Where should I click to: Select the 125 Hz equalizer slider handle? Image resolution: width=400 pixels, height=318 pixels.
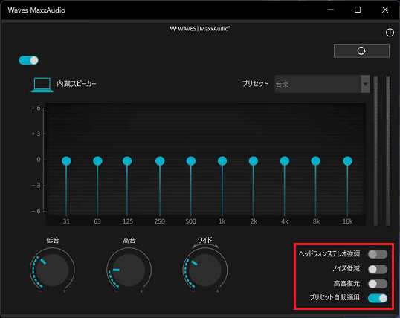[x=127, y=161]
